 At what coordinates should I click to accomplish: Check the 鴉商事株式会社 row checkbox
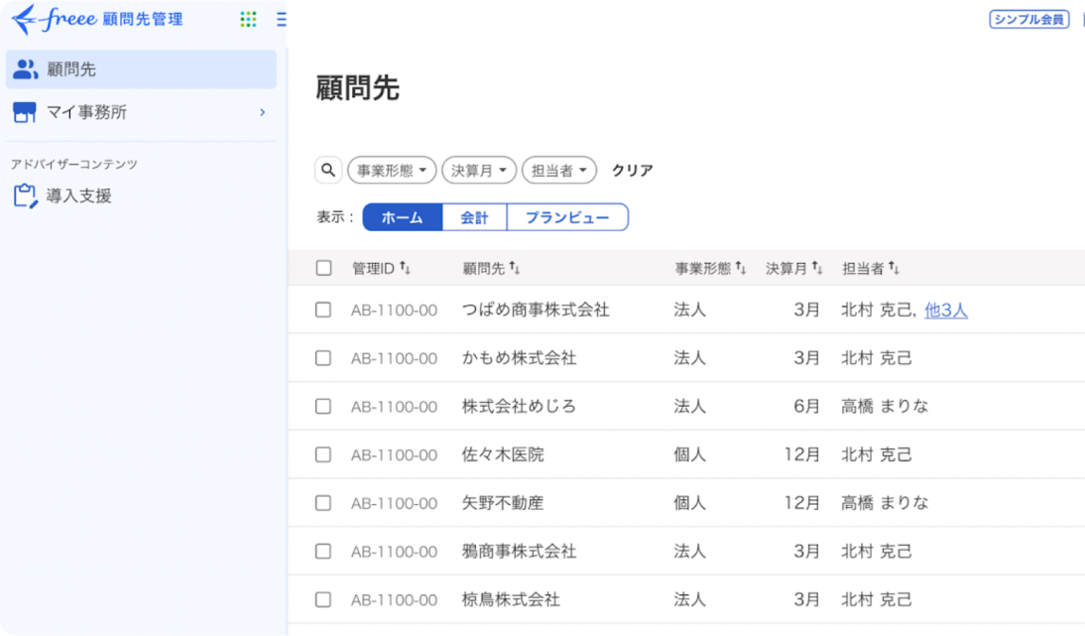click(323, 552)
